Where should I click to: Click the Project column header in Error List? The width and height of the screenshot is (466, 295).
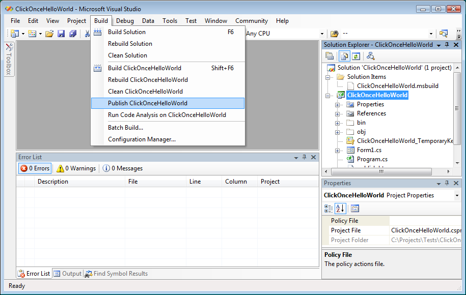(x=288, y=182)
